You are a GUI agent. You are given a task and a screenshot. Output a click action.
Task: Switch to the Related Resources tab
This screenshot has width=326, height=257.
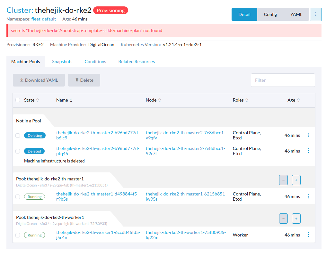(x=137, y=62)
